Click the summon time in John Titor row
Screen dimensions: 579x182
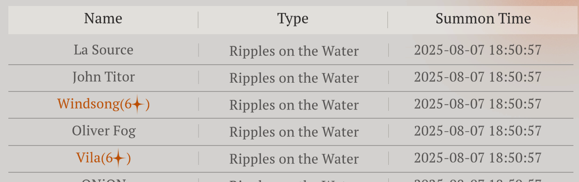click(478, 77)
